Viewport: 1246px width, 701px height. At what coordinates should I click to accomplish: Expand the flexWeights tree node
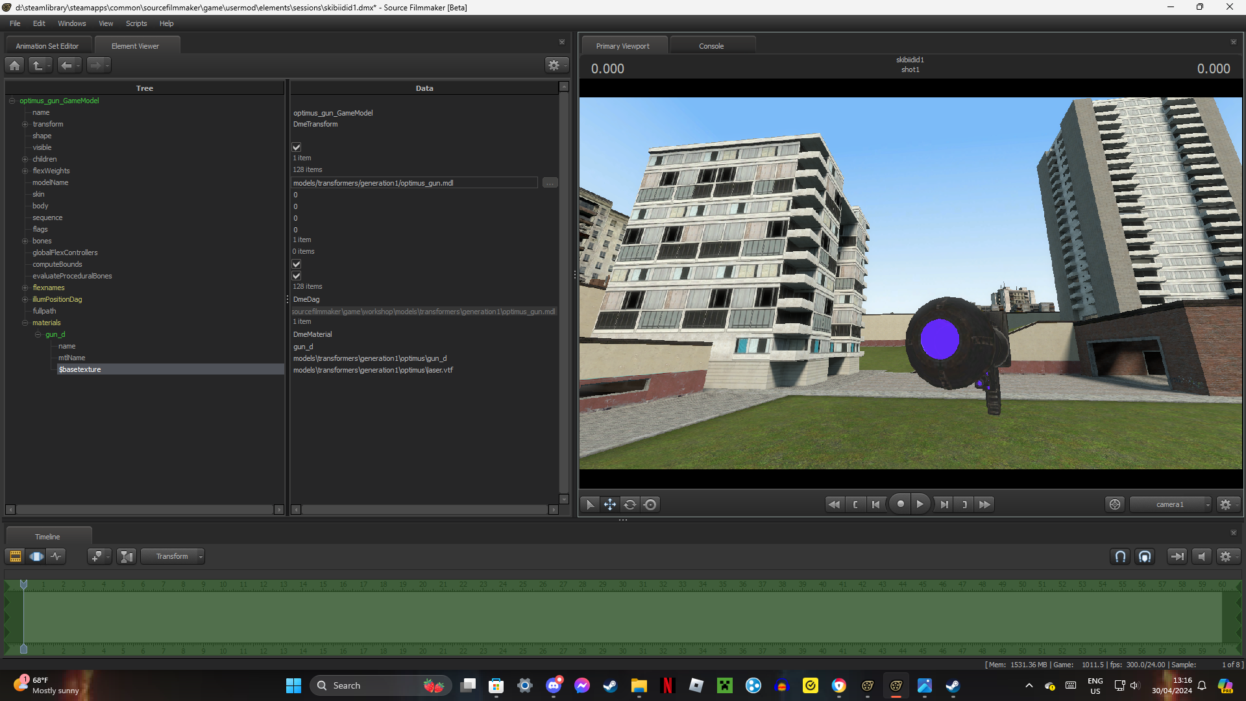(x=25, y=171)
